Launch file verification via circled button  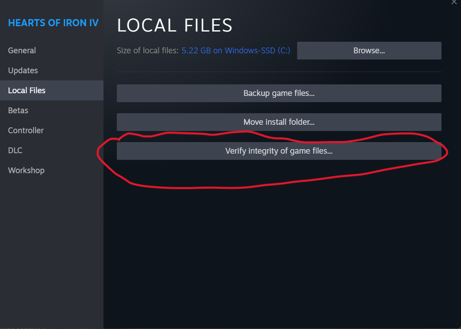[279, 151]
